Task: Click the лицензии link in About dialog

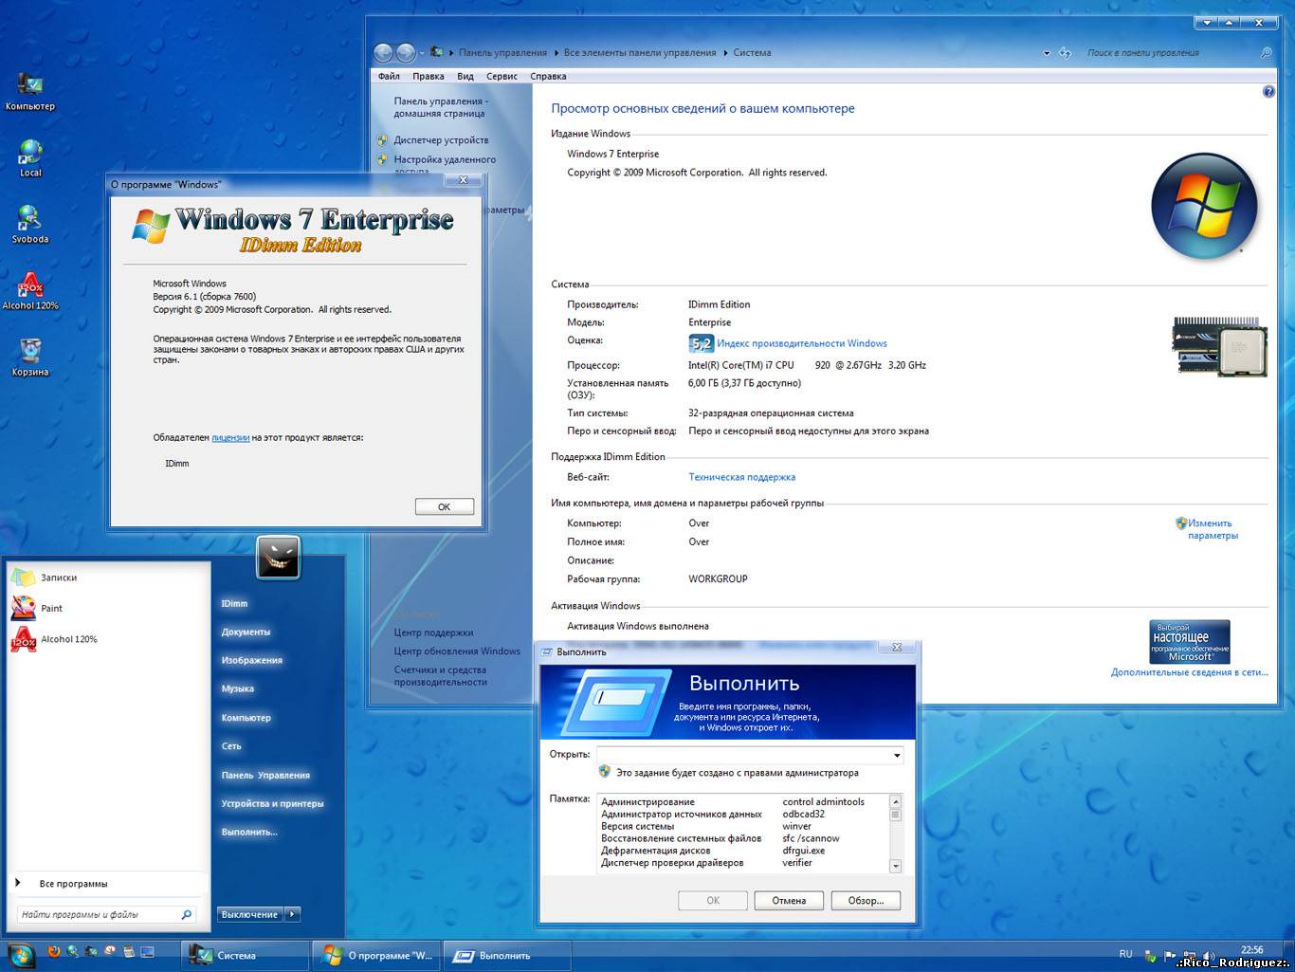Action: coord(230,437)
